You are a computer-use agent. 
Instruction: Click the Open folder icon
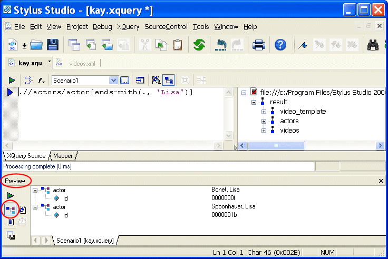(36, 45)
